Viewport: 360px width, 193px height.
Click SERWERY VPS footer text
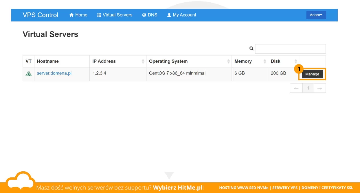point(285,188)
